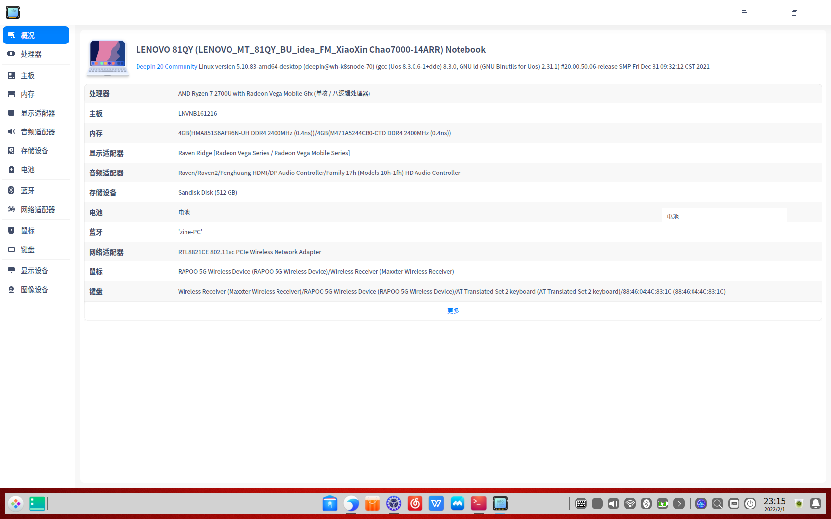The height and width of the screenshot is (519, 831).
Task: Go to 音频适配器 in the sidebar
Action: point(36,131)
